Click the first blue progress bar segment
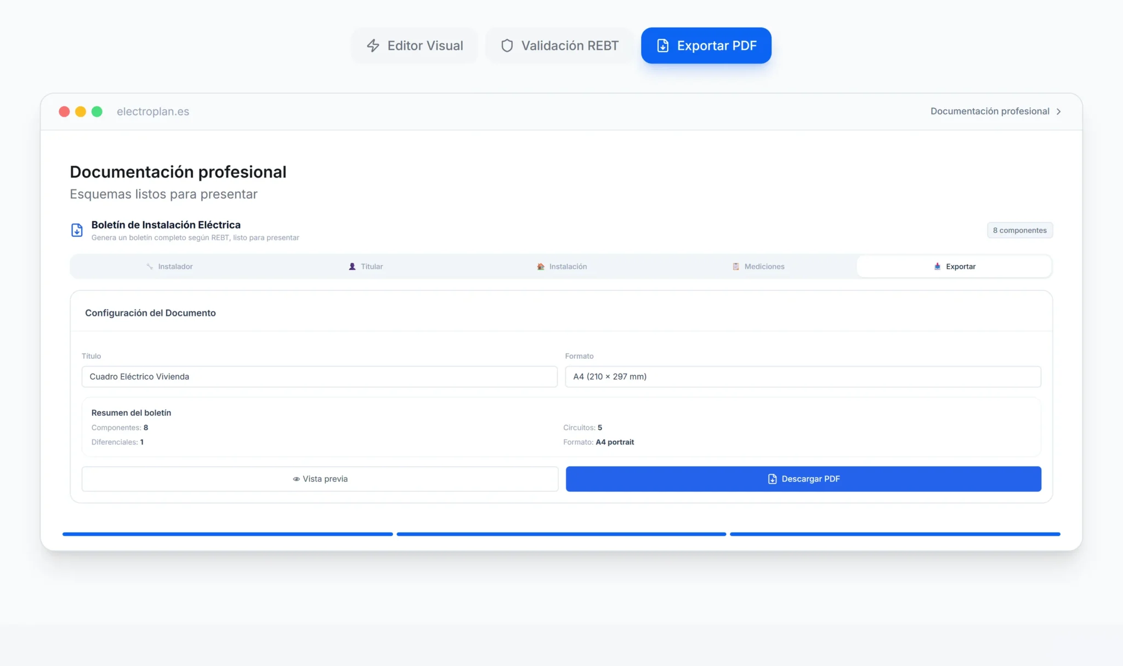The width and height of the screenshot is (1123, 666). tap(228, 534)
